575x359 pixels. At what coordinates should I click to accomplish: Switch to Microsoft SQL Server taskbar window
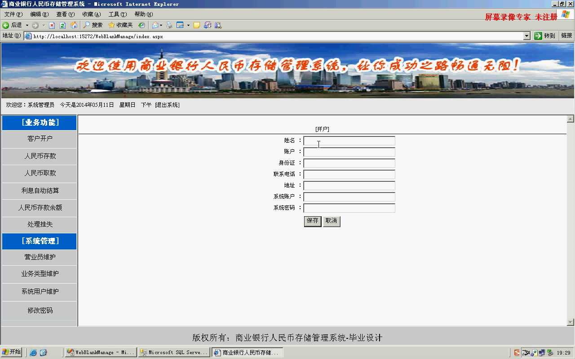174,353
